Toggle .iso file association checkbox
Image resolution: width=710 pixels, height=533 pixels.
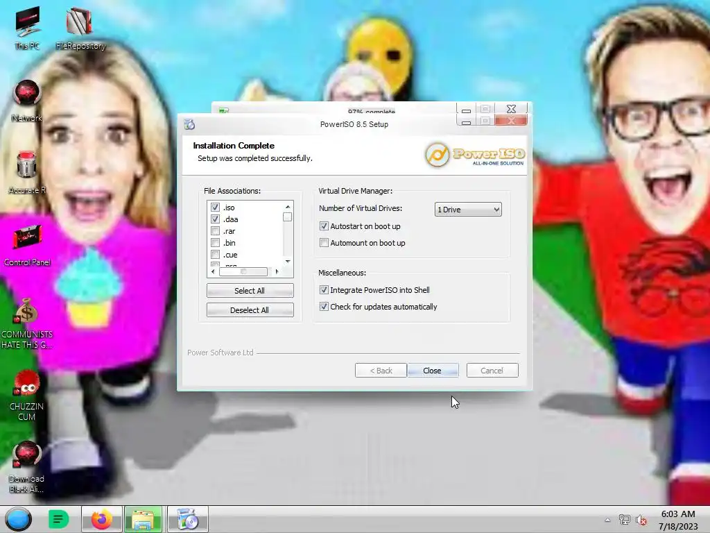215,207
